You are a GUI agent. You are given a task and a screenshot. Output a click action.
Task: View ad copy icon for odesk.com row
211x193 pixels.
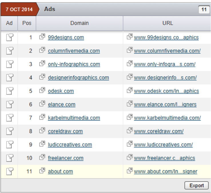10,91
